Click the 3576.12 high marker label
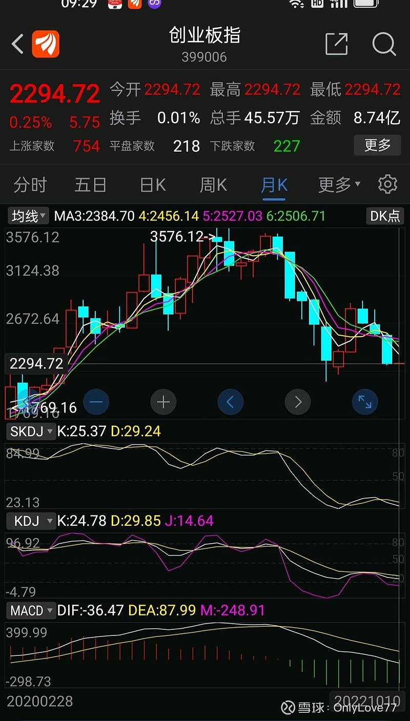 point(183,237)
